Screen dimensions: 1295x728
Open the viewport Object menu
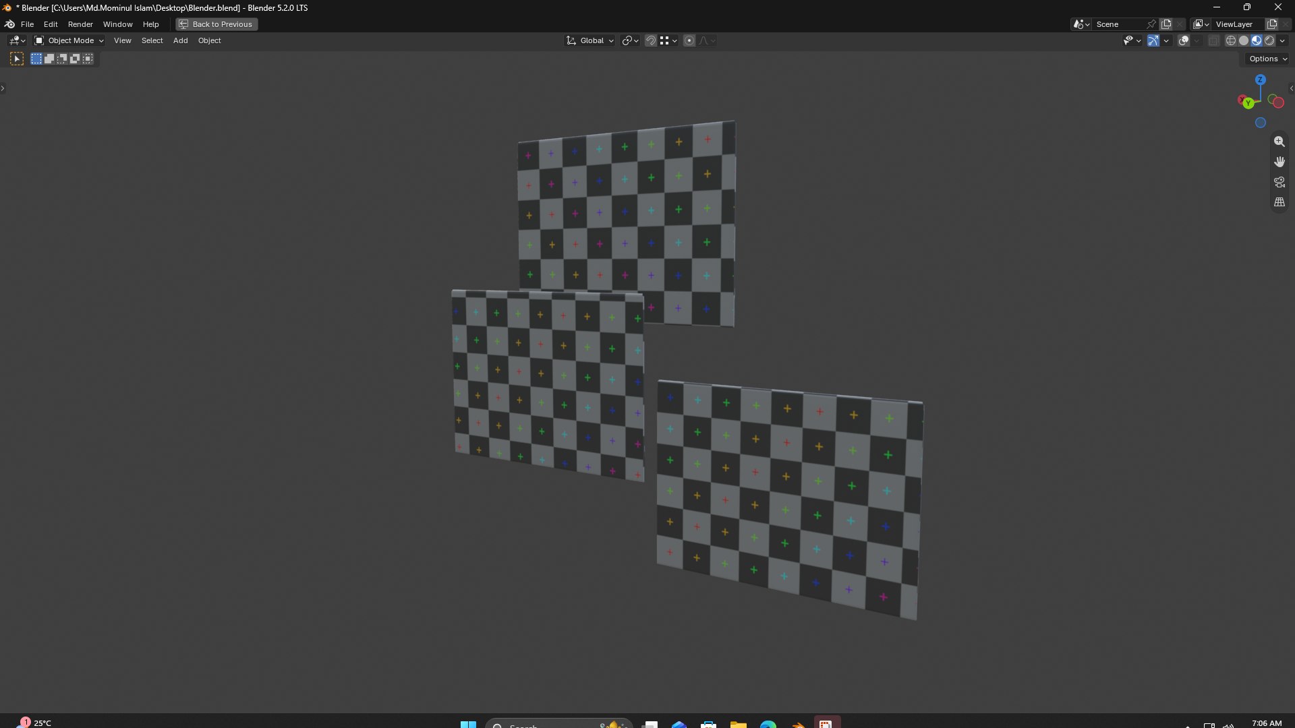pyautogui.click(x=209, y=40)
